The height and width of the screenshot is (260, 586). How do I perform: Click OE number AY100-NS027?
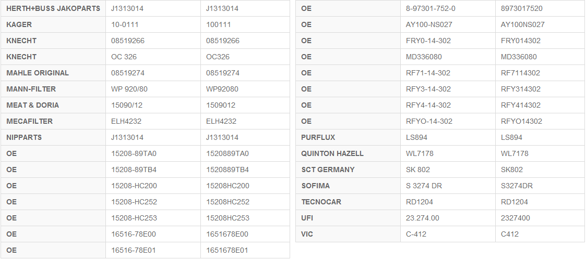pyautogui.click(x=429, y=24)
